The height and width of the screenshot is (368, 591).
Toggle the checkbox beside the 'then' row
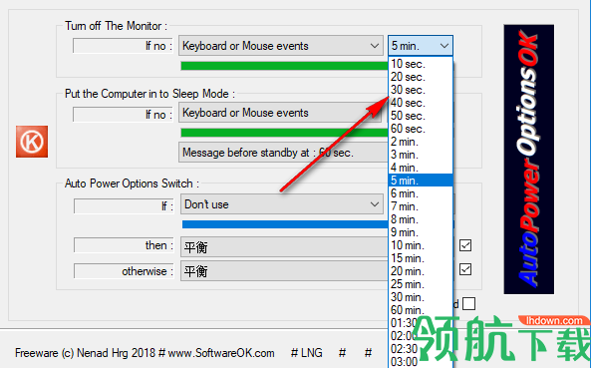pyautogui.click(x=465, y=245)
